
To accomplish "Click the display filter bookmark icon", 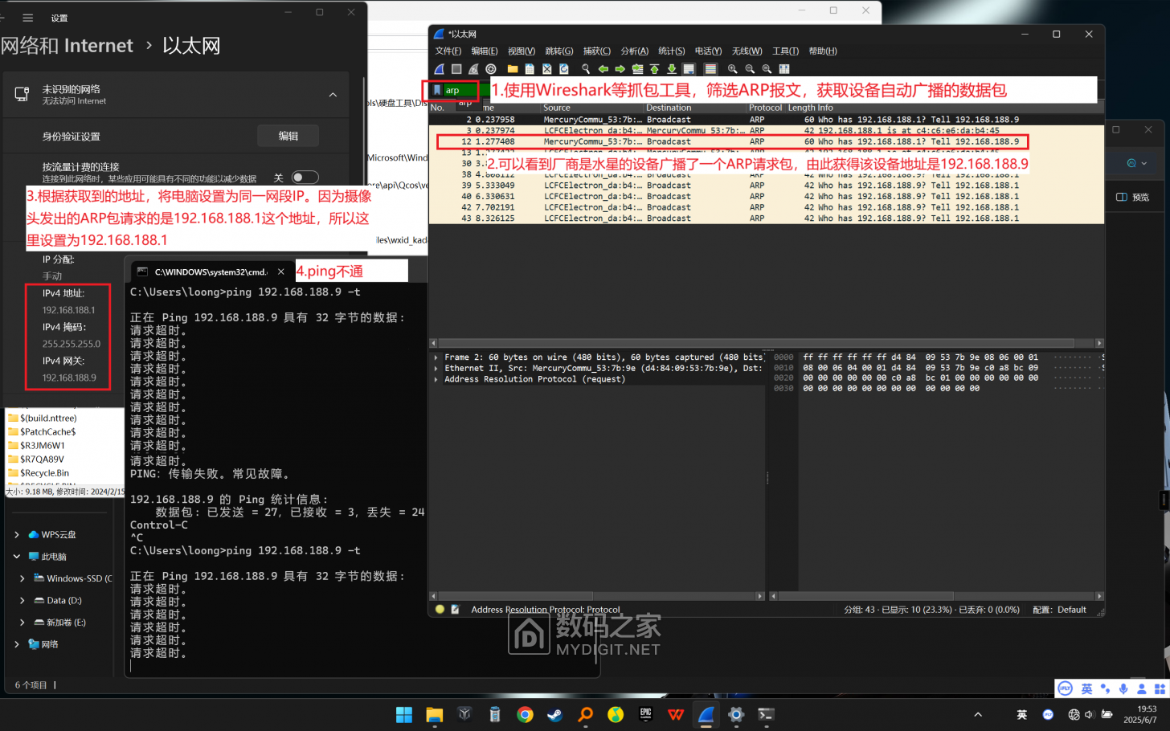I will (x=437, y=90).
